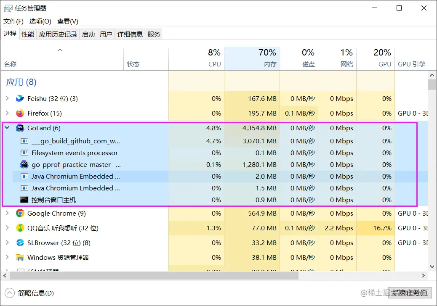Toggle 简略信息 fewer details view
The image size is (437, 306).
(x=30, y=293)
